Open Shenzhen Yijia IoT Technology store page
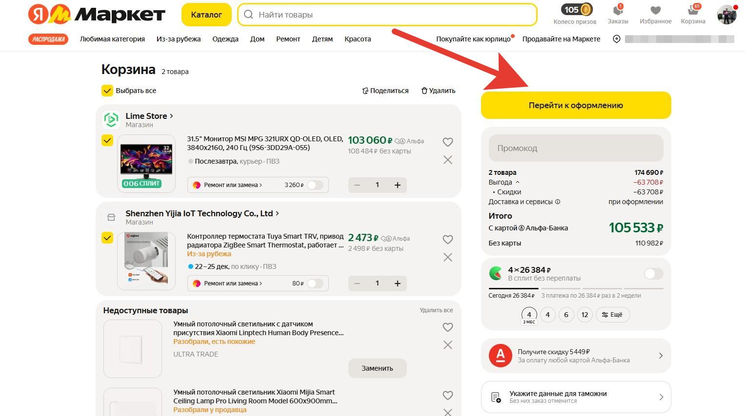Viewport: 745px width, 416px height. (x=202, y=213)
